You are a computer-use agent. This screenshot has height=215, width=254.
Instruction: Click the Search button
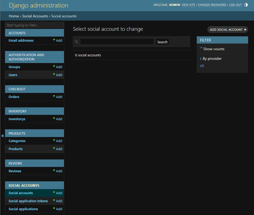tap(162, 42)
